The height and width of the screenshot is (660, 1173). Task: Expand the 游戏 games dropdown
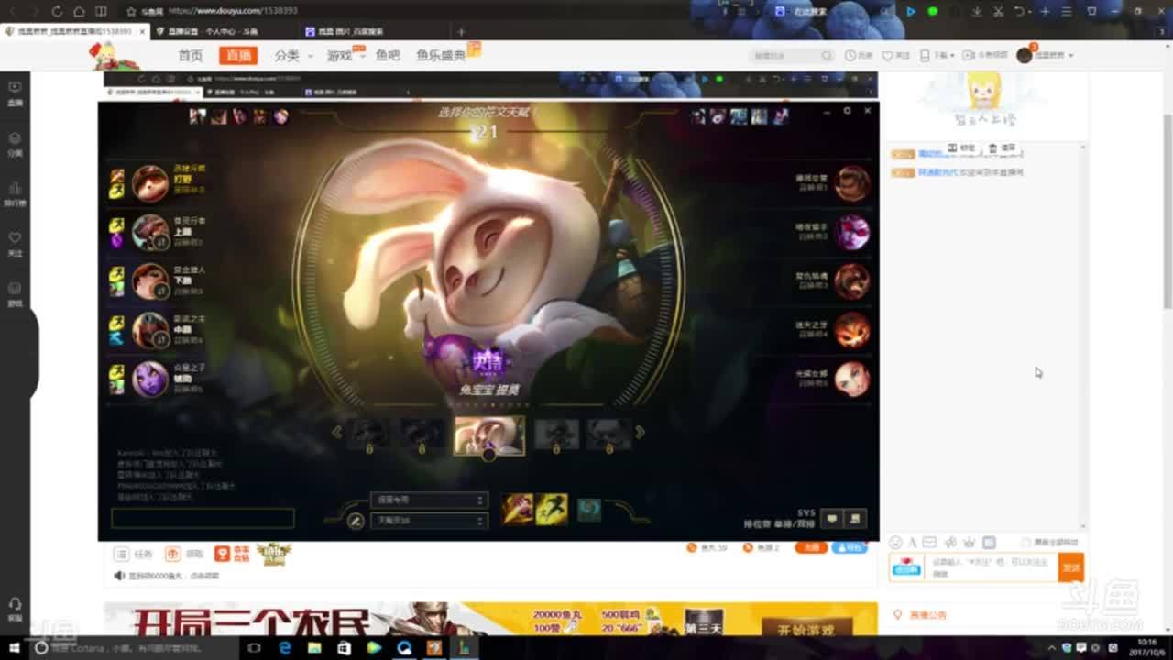344,56
